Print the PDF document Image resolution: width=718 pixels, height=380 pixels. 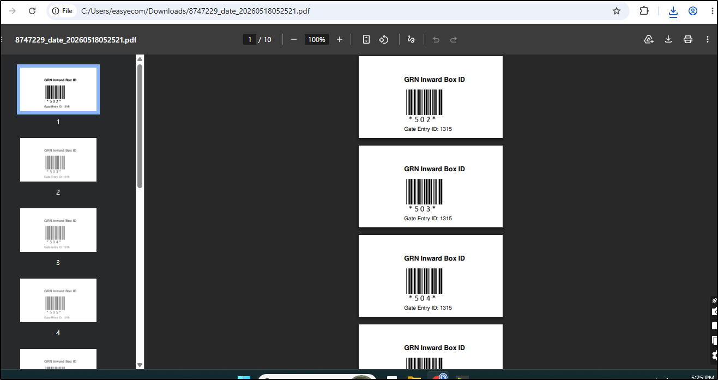click(688, 39)
